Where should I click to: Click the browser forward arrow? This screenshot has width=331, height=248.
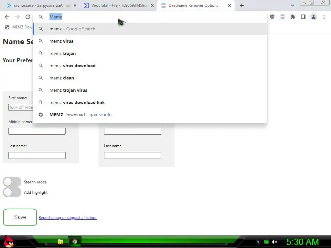pos(17,17)
